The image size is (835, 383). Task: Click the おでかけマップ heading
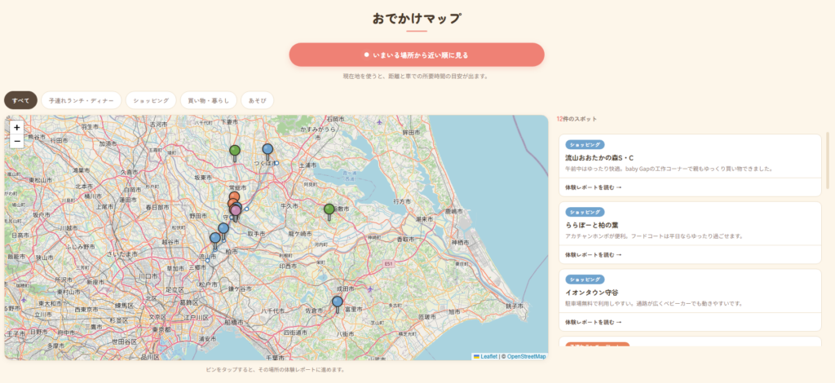[417, 19]
